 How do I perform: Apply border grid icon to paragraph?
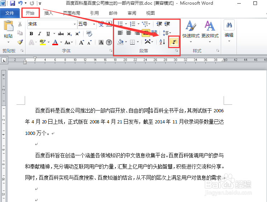(x=132, y=42)
